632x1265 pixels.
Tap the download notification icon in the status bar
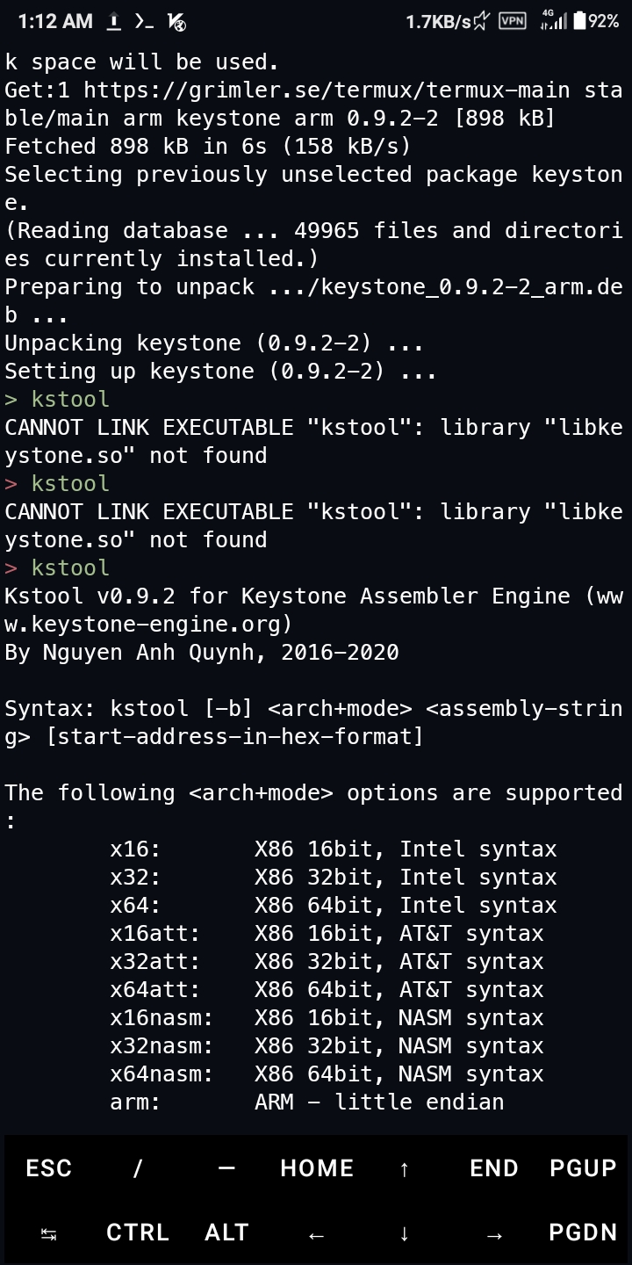point(114,21)
